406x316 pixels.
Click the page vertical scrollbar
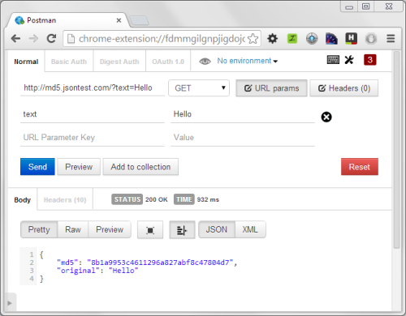[397, 150]
